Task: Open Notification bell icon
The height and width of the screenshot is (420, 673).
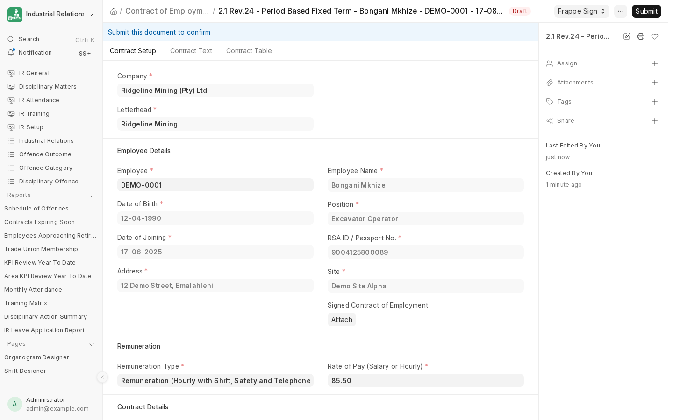Action: point(11,53)
